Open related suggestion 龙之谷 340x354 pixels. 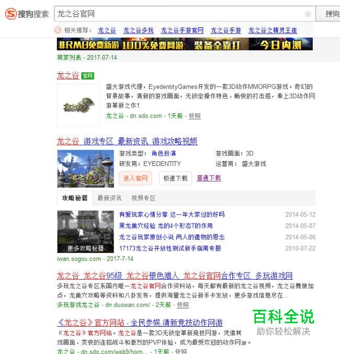click(x=107, y=30)
